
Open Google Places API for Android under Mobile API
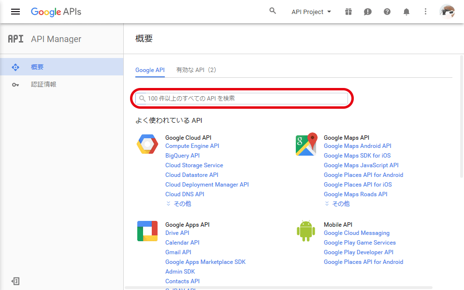click(363, 262)
